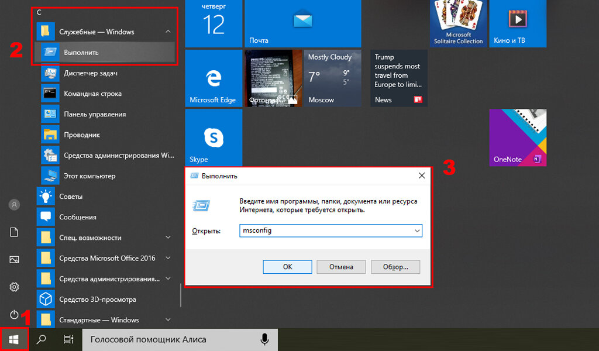The image size is (599, 351).
Task: Launch the Skype tile
Action: click(x=214, y=138)
